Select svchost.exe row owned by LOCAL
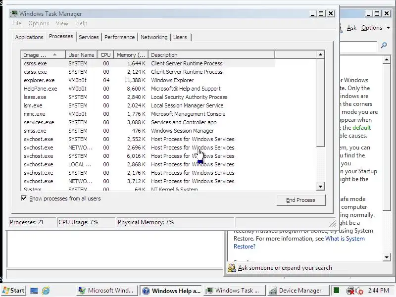Viewport: 396px width, 297px height. coord(148,164)
